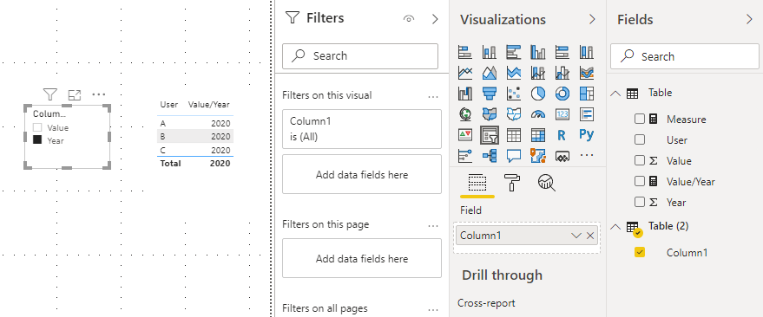Select the Clustered bar chart visual

[x=514, y=51]
